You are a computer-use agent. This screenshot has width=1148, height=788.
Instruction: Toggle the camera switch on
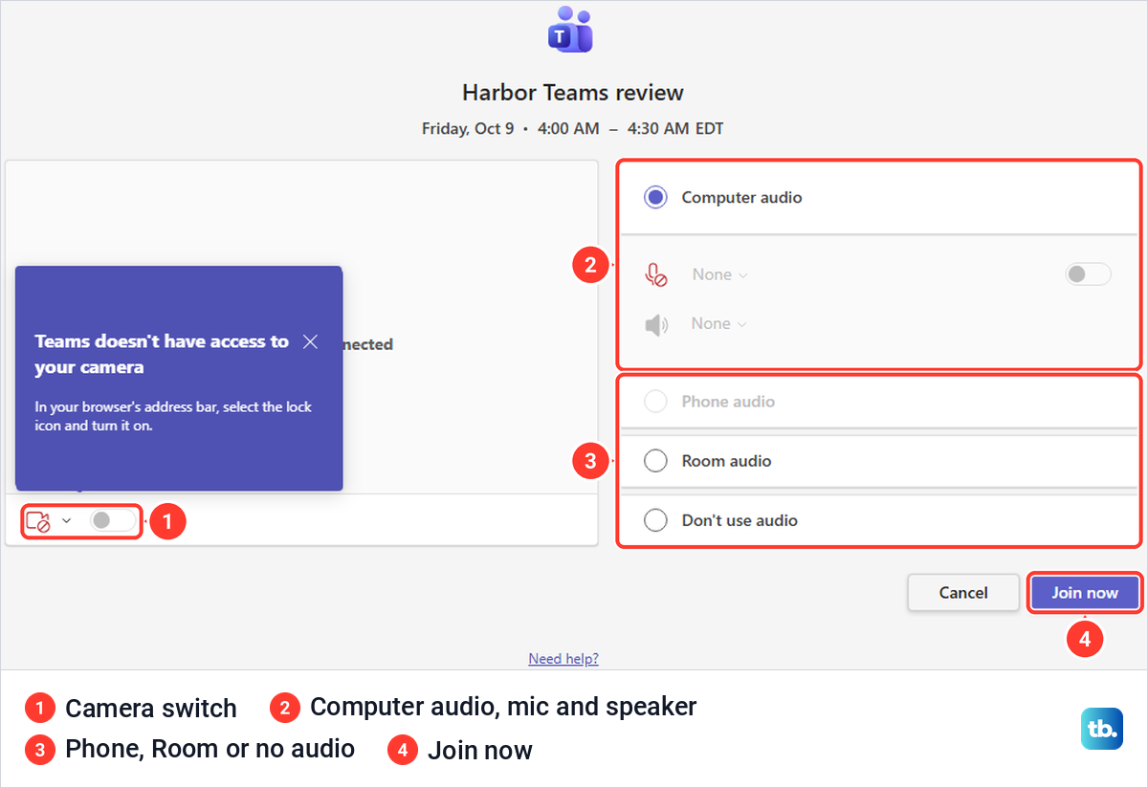[x=112, y=521]
